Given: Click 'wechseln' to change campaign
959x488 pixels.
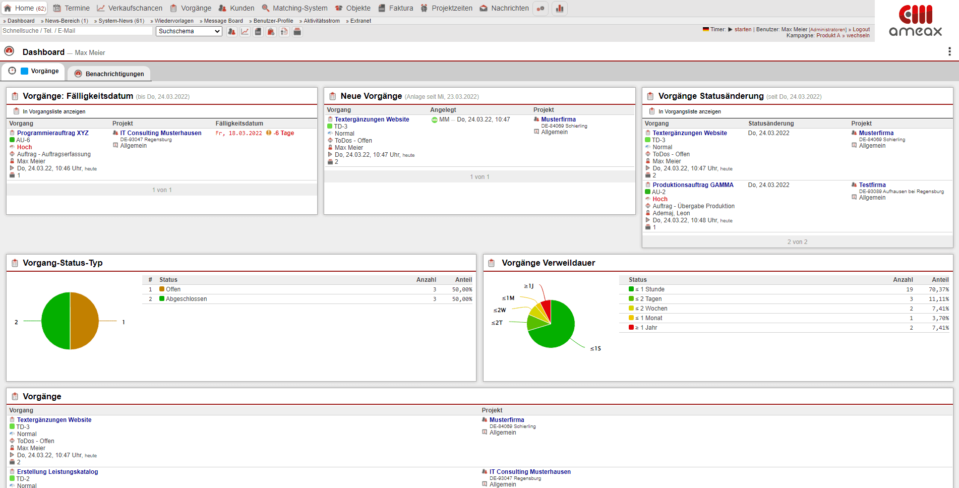Looking at the screenshot, I should (858, 35).
